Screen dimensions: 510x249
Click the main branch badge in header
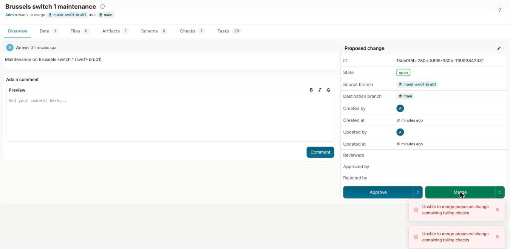click(106, 15)
